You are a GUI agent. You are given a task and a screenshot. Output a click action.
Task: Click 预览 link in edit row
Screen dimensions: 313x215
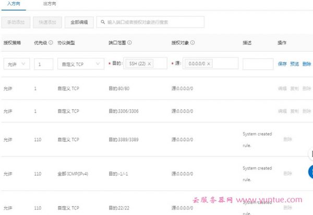[294, 64]
